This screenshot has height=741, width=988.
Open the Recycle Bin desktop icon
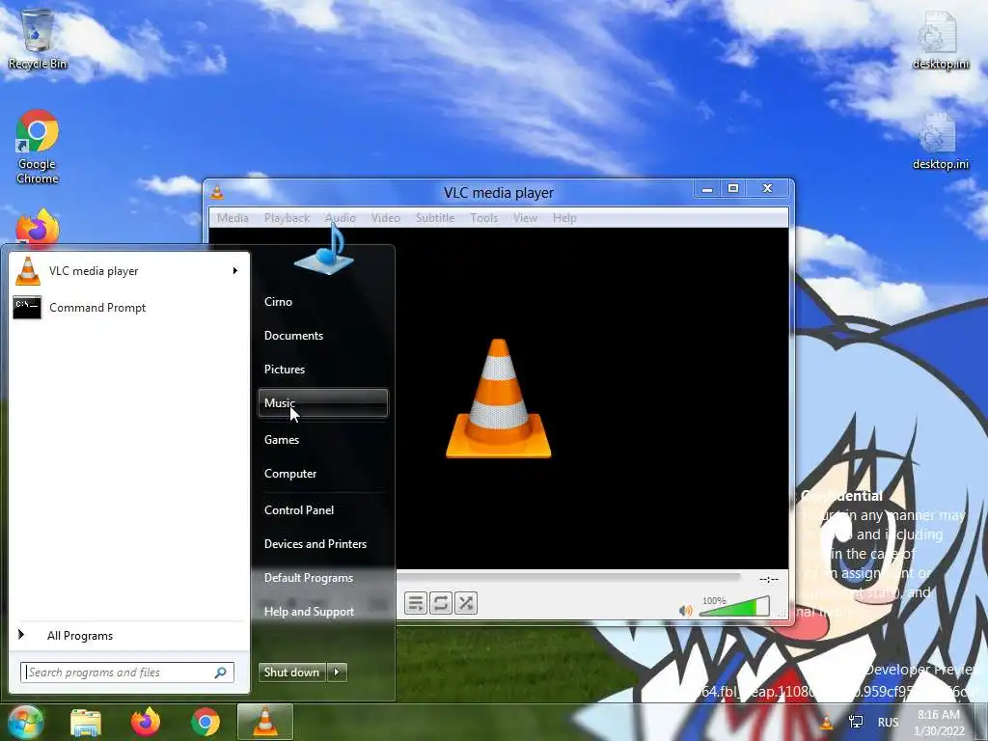38,39
